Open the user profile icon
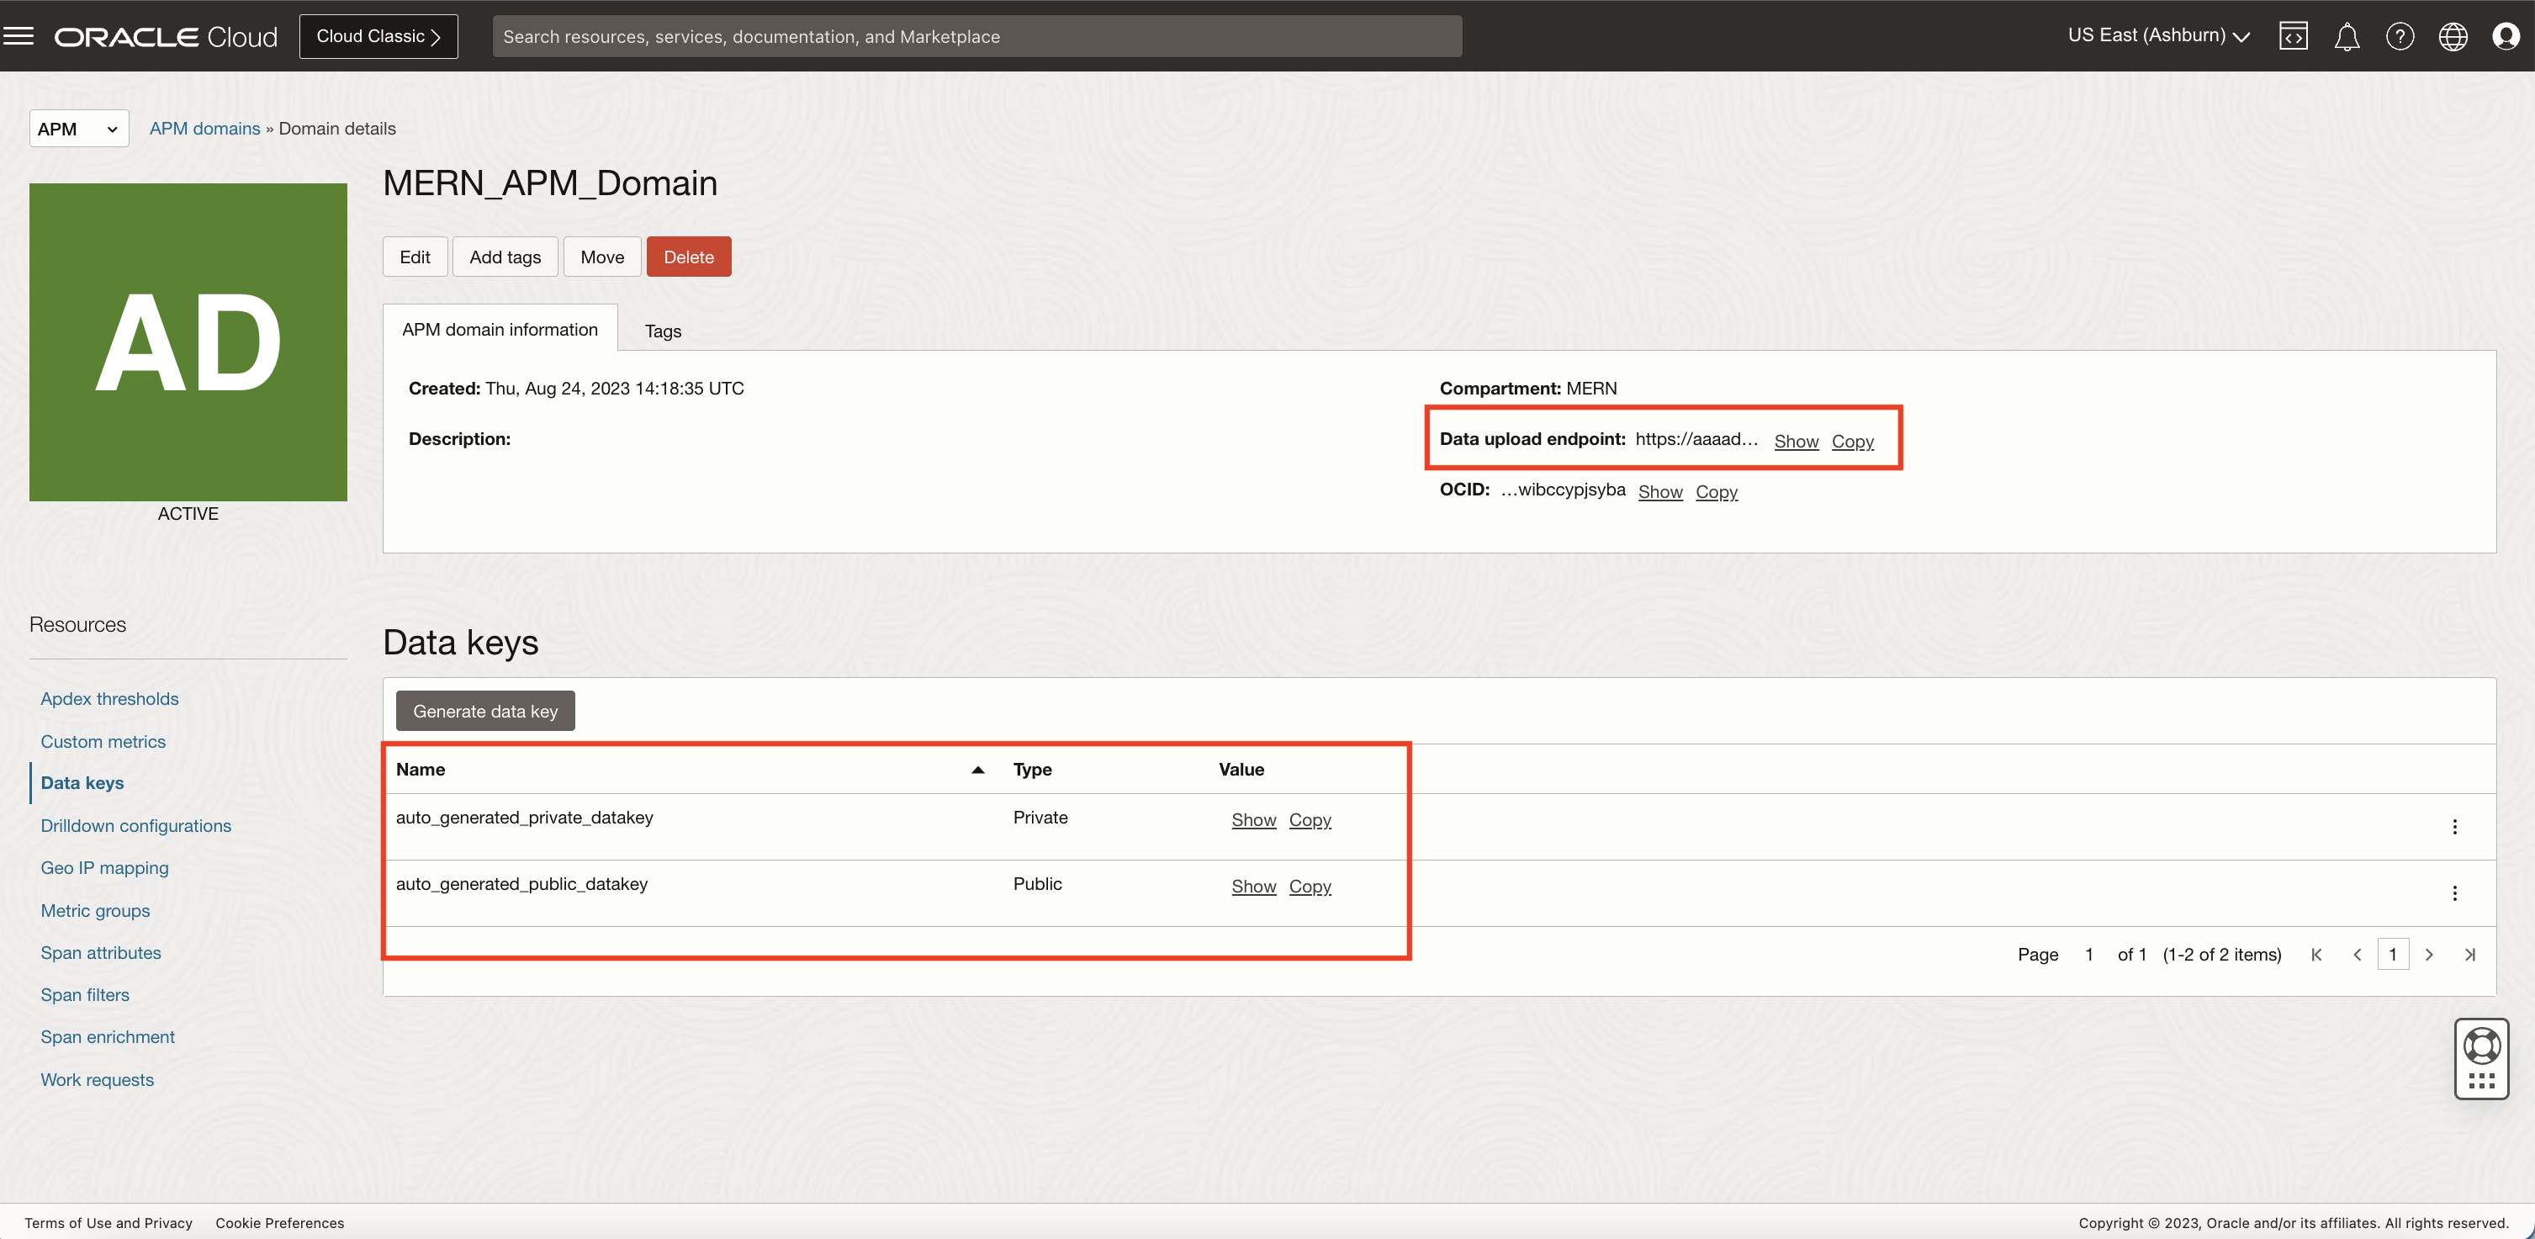 (x=2506, y=35)
